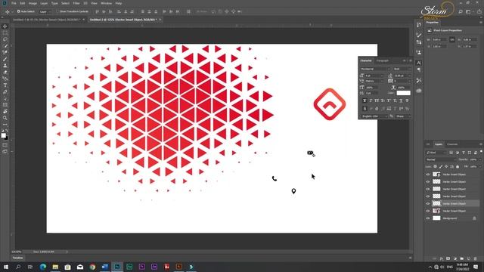Hide the highlighted Vector Smart Object layer

click(x=428, y=203)
